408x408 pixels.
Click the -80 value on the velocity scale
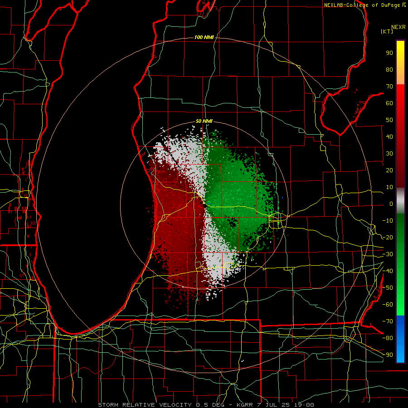388,338
